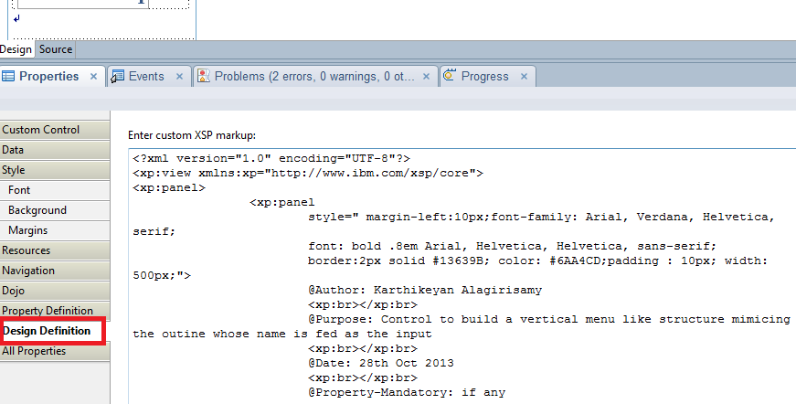This screenshot has width=796, height=404.
Task: Close the Progress view
Action: point(524,77)
